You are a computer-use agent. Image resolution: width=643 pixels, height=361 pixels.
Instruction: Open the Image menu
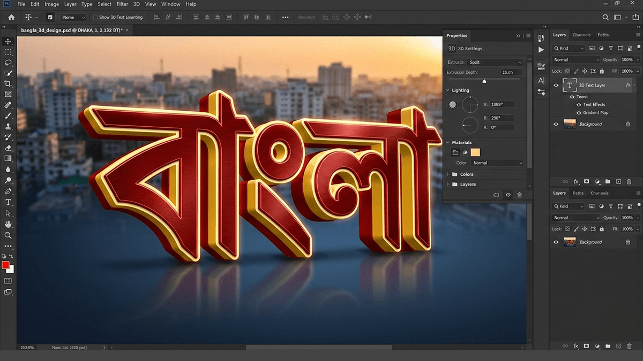click(x=52, y=4)
